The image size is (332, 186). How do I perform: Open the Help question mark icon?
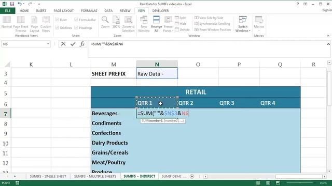[298, 4]
